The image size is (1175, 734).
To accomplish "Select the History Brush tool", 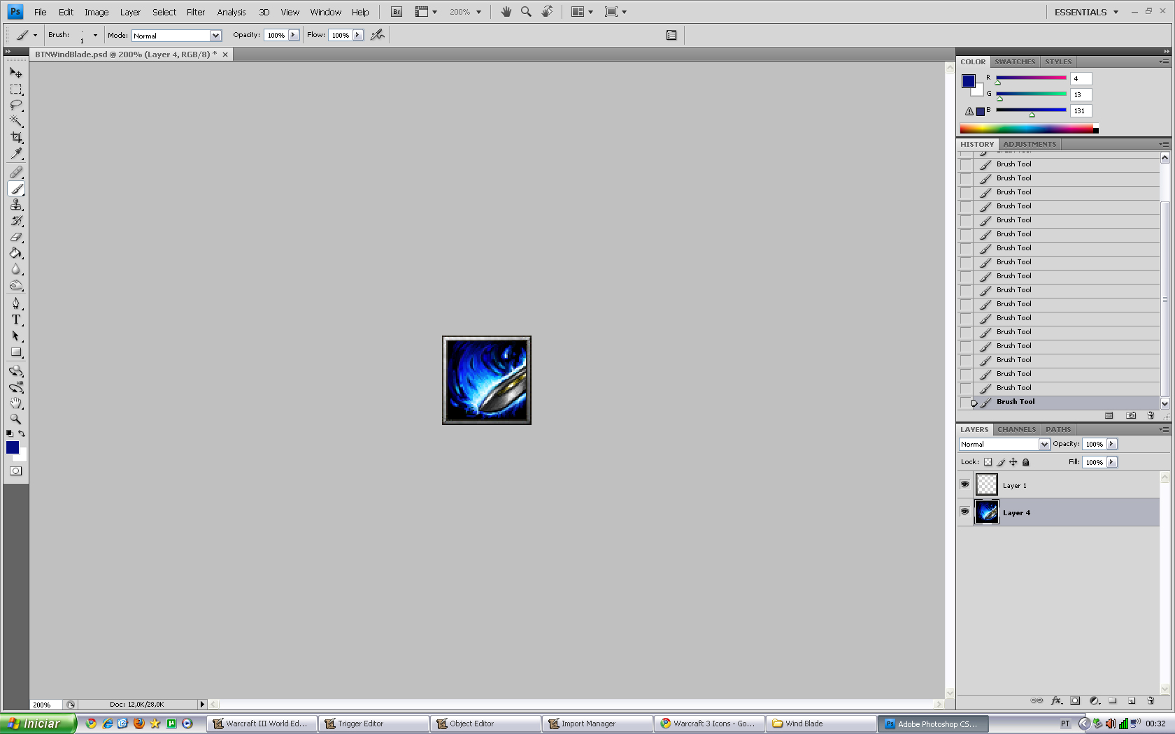I will (x=16, y=221).
